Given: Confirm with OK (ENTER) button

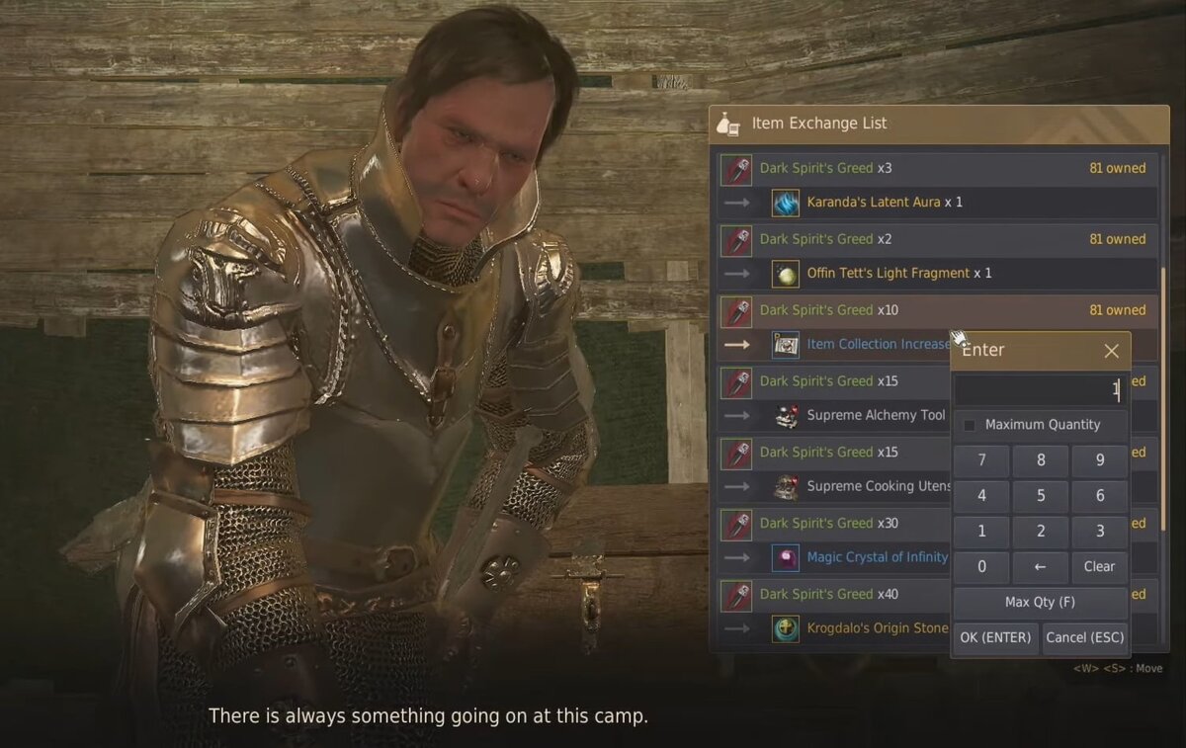Looking at the screenshot, I should pos(996,638).
